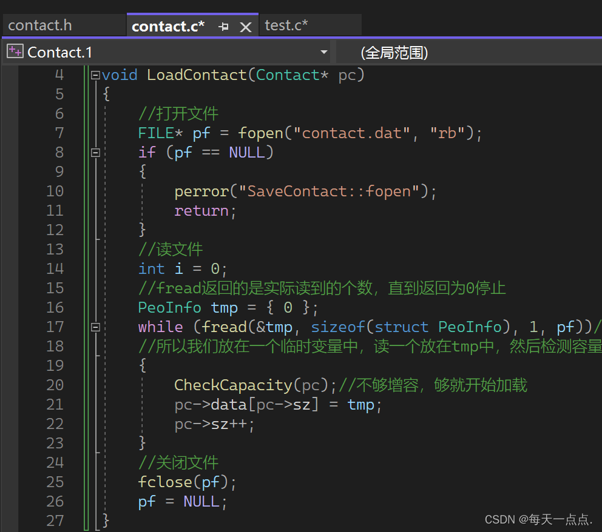The image size is (602, 532).
Task: Click the Contact type in function signature
Action: point(288,75)
